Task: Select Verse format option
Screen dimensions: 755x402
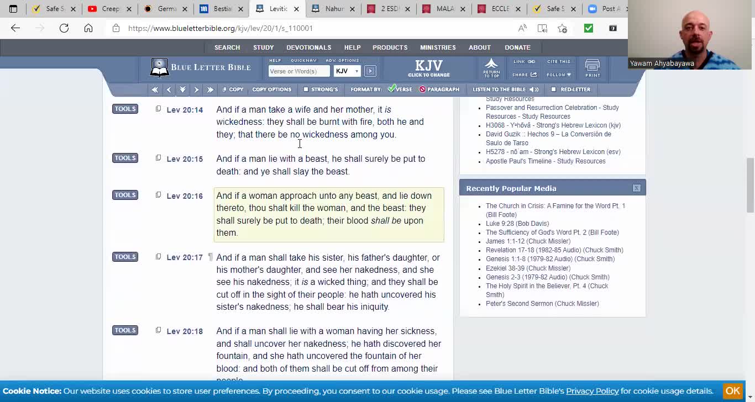Action: pyautogui.click(x=400, y=89)
